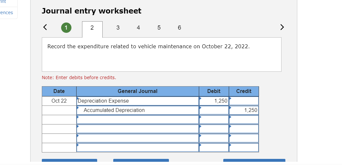Select the Date column header

(59, 91)
